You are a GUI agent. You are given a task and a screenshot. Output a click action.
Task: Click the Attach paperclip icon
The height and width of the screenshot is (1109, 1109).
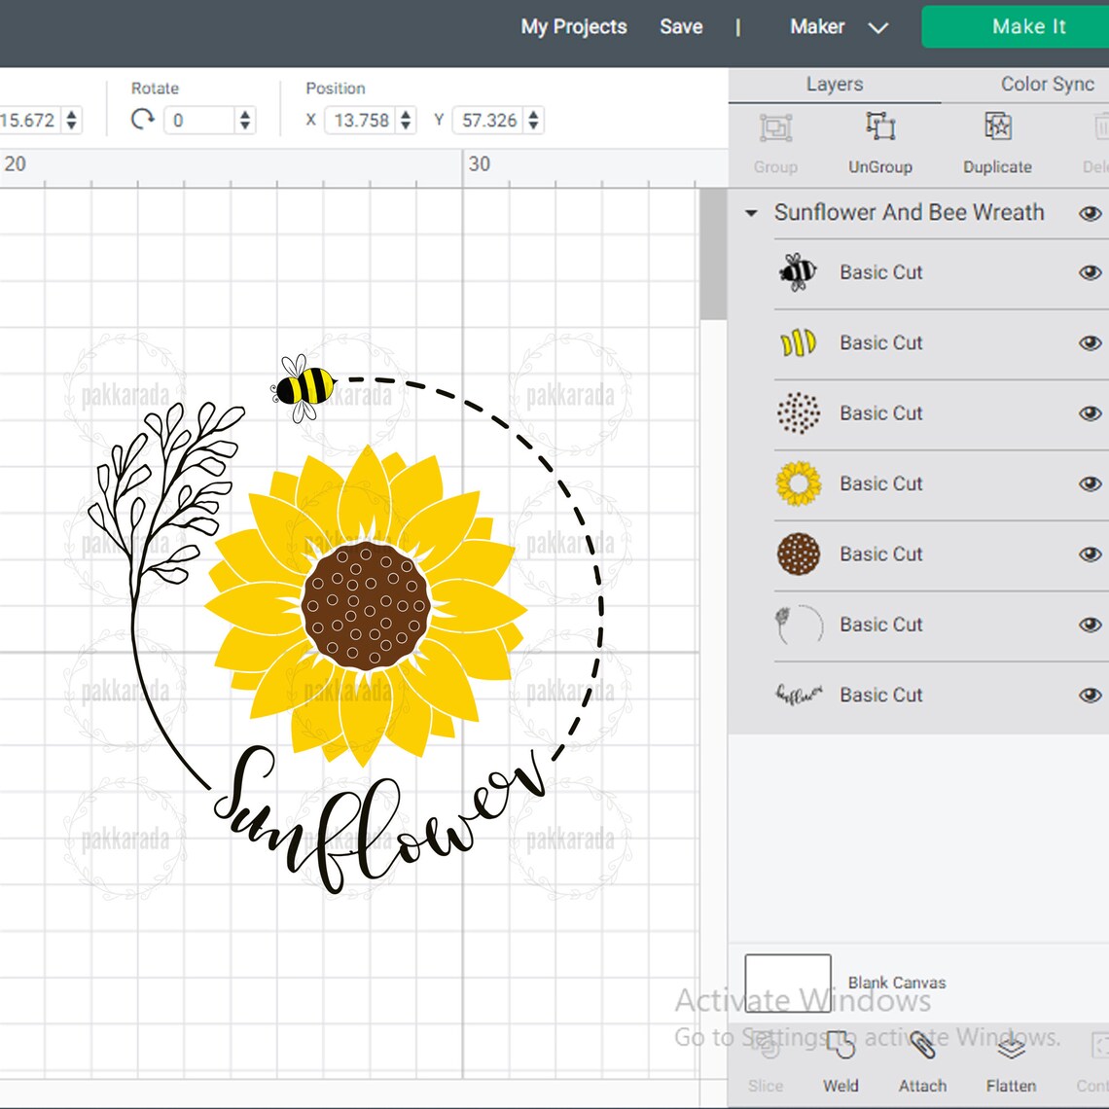click(x=923, y=1046)
